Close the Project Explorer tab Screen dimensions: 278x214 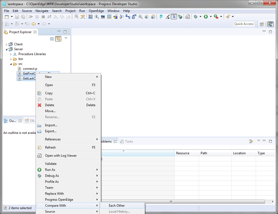(x=35, y=32)
